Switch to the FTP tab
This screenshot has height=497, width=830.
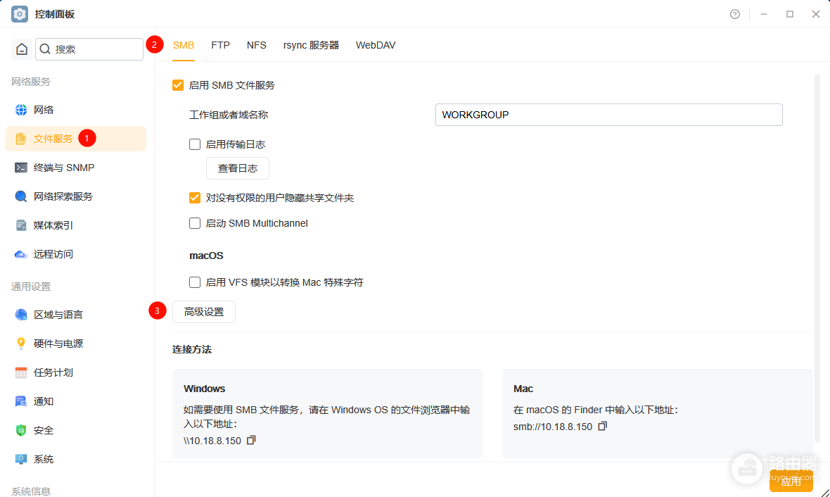220,46
